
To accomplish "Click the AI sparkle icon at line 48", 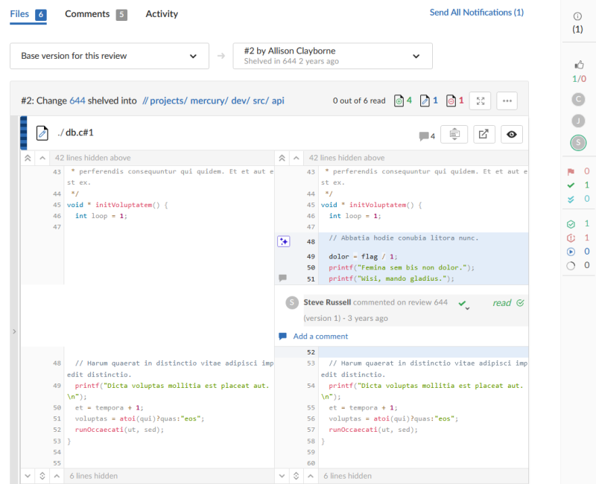I will tap(283, 241).
